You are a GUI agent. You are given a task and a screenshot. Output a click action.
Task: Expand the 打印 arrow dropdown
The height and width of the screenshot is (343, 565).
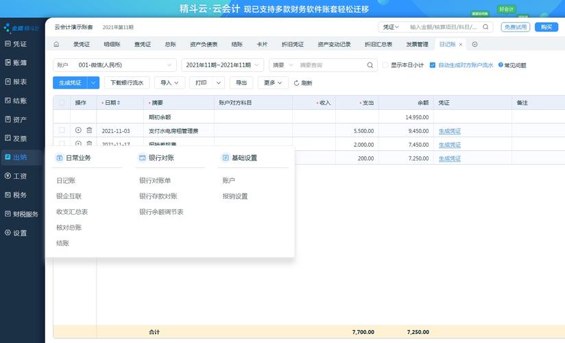[x=218, y=82]
